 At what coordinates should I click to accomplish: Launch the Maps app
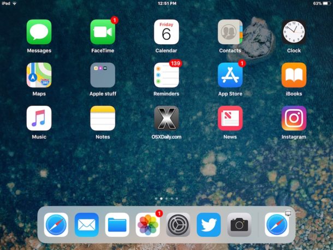(39, 75)
